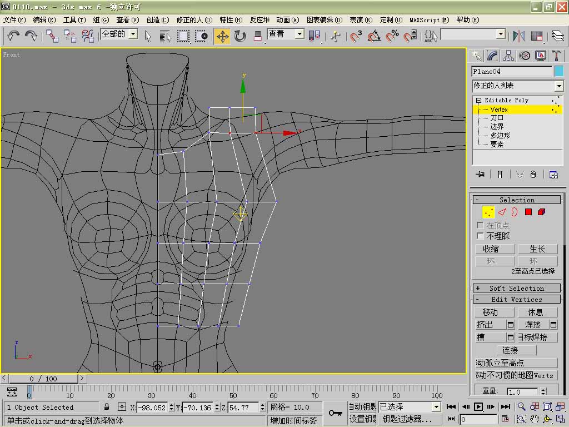Click the Plane04 object name field
The height and width of the screenshot is (427, 569).
[512, 72]
